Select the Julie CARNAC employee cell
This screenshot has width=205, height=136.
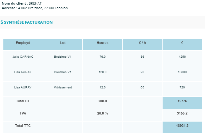(23, 57)
